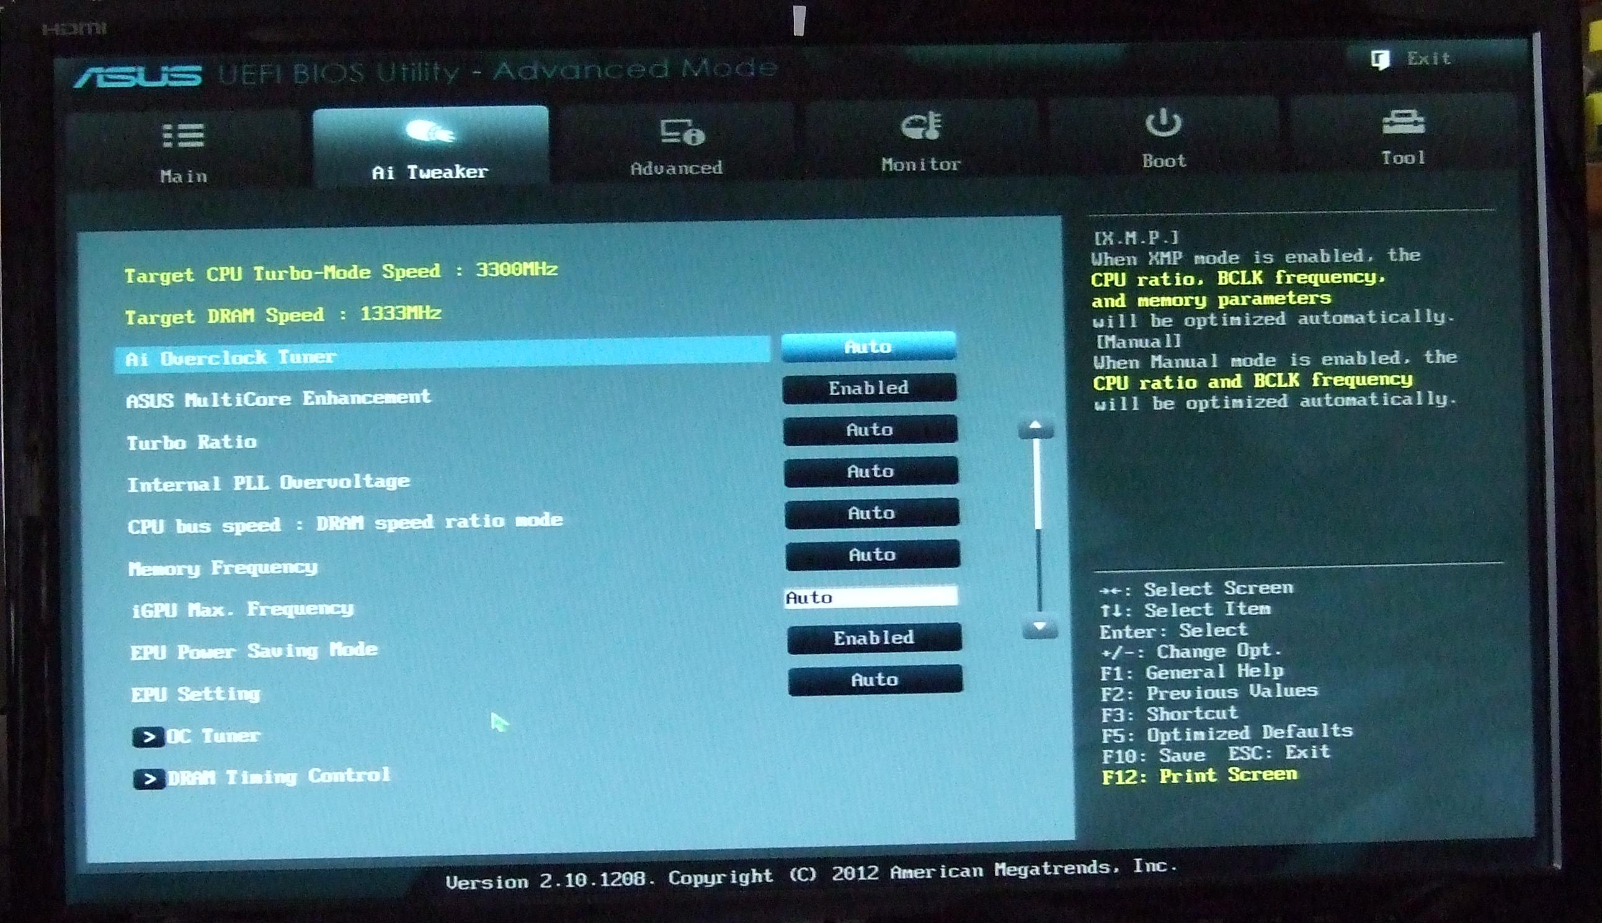The height and width of the screenshot is (923, 1602).
Task: Click F10: Save ESC: Exit hint
Action: click(1215, 754)
